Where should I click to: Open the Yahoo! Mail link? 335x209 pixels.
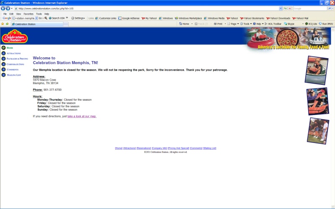tap(300, 18)
